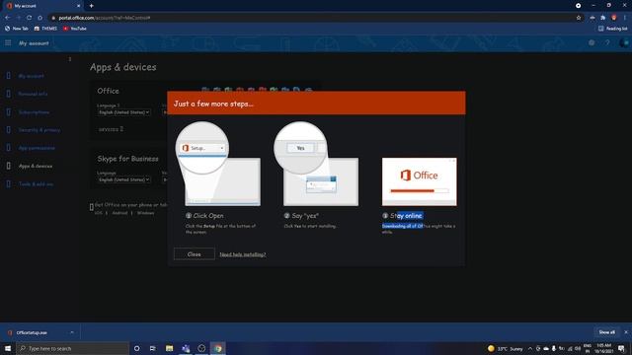The height and width of the screenshot is (355, 632).
Task: Open File Explorer from the taskbar
Action: click(169, 348)
